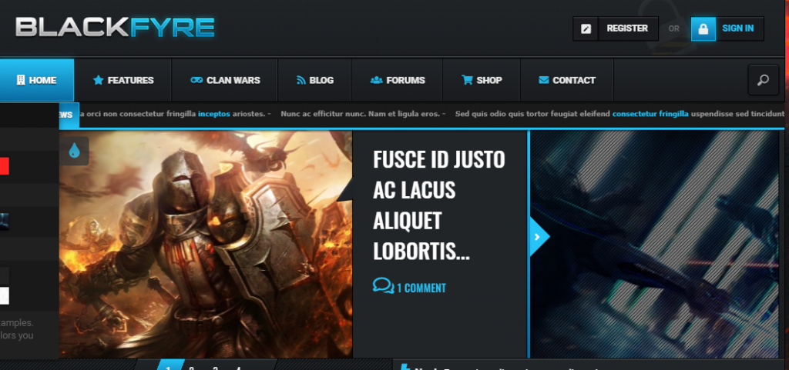Open the 1 Comment link
Viewport: 789px width, 370px height.
(421, 288)
